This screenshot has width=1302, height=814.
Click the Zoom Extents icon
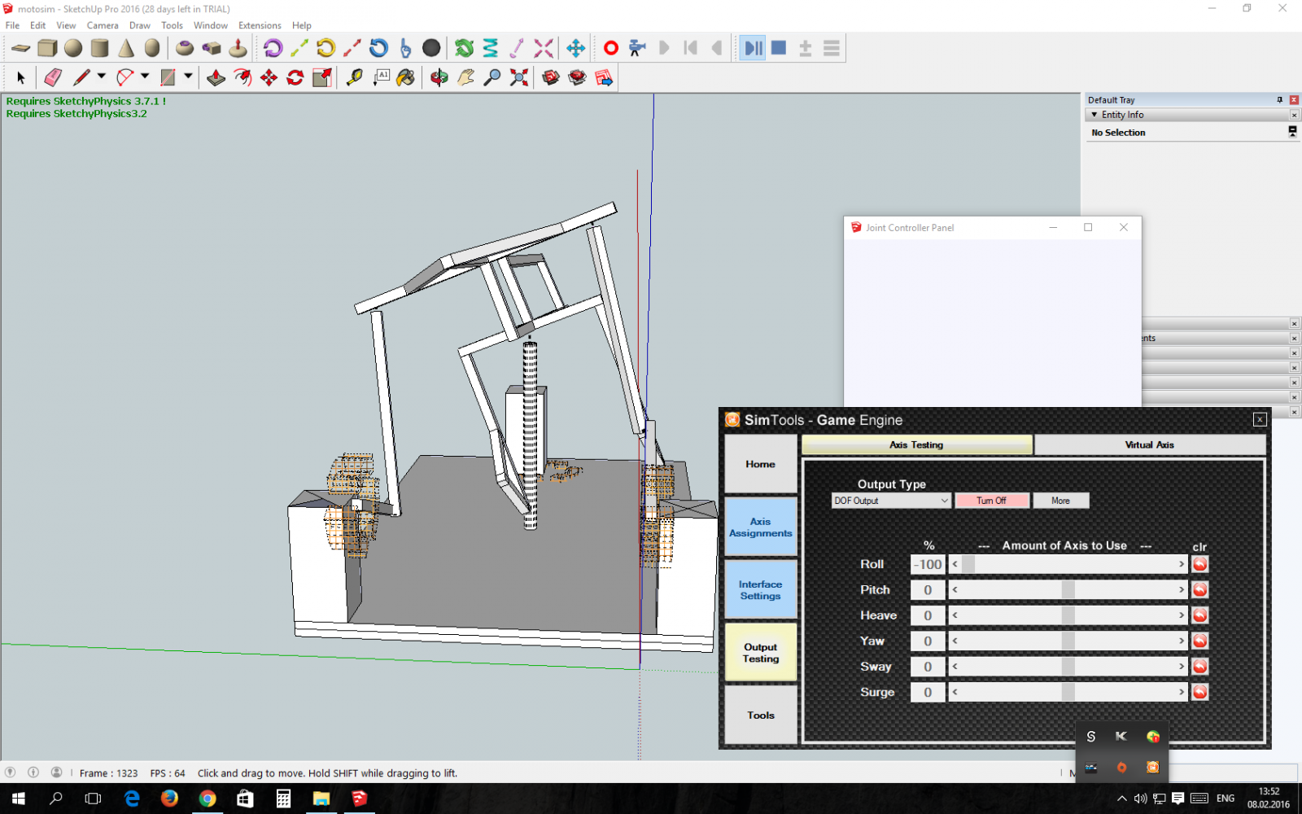(518, 77)
